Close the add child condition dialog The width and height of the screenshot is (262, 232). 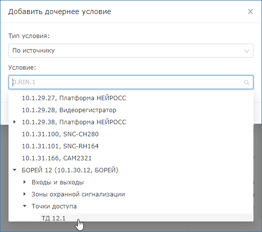coord(250,12)
